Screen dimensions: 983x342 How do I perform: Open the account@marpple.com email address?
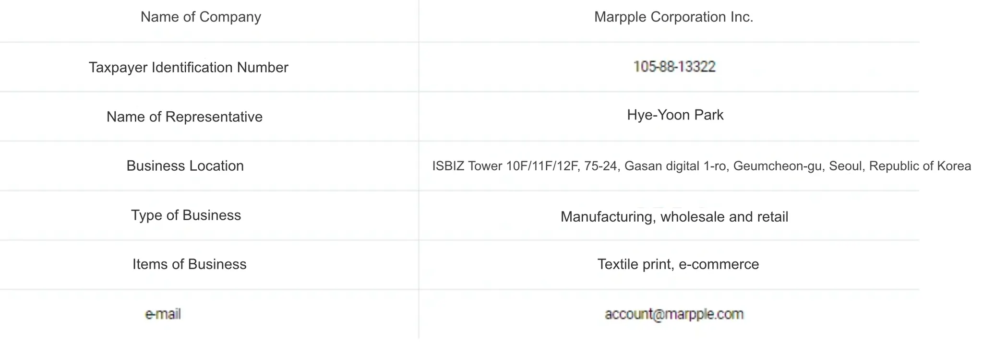674,314
